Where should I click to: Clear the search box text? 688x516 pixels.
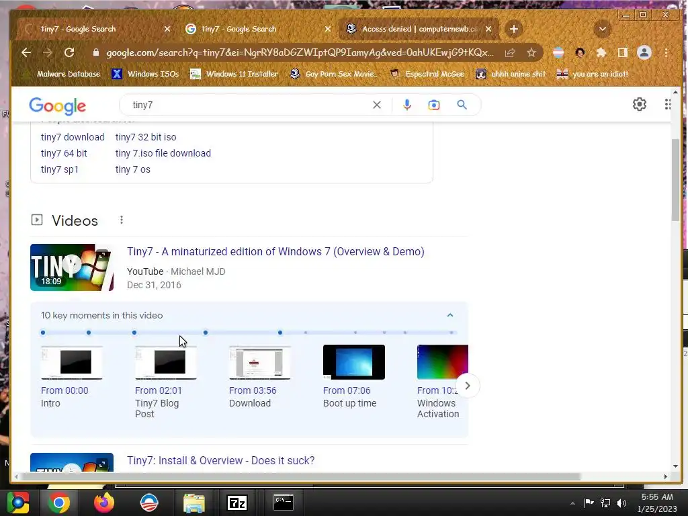(377, 105)
